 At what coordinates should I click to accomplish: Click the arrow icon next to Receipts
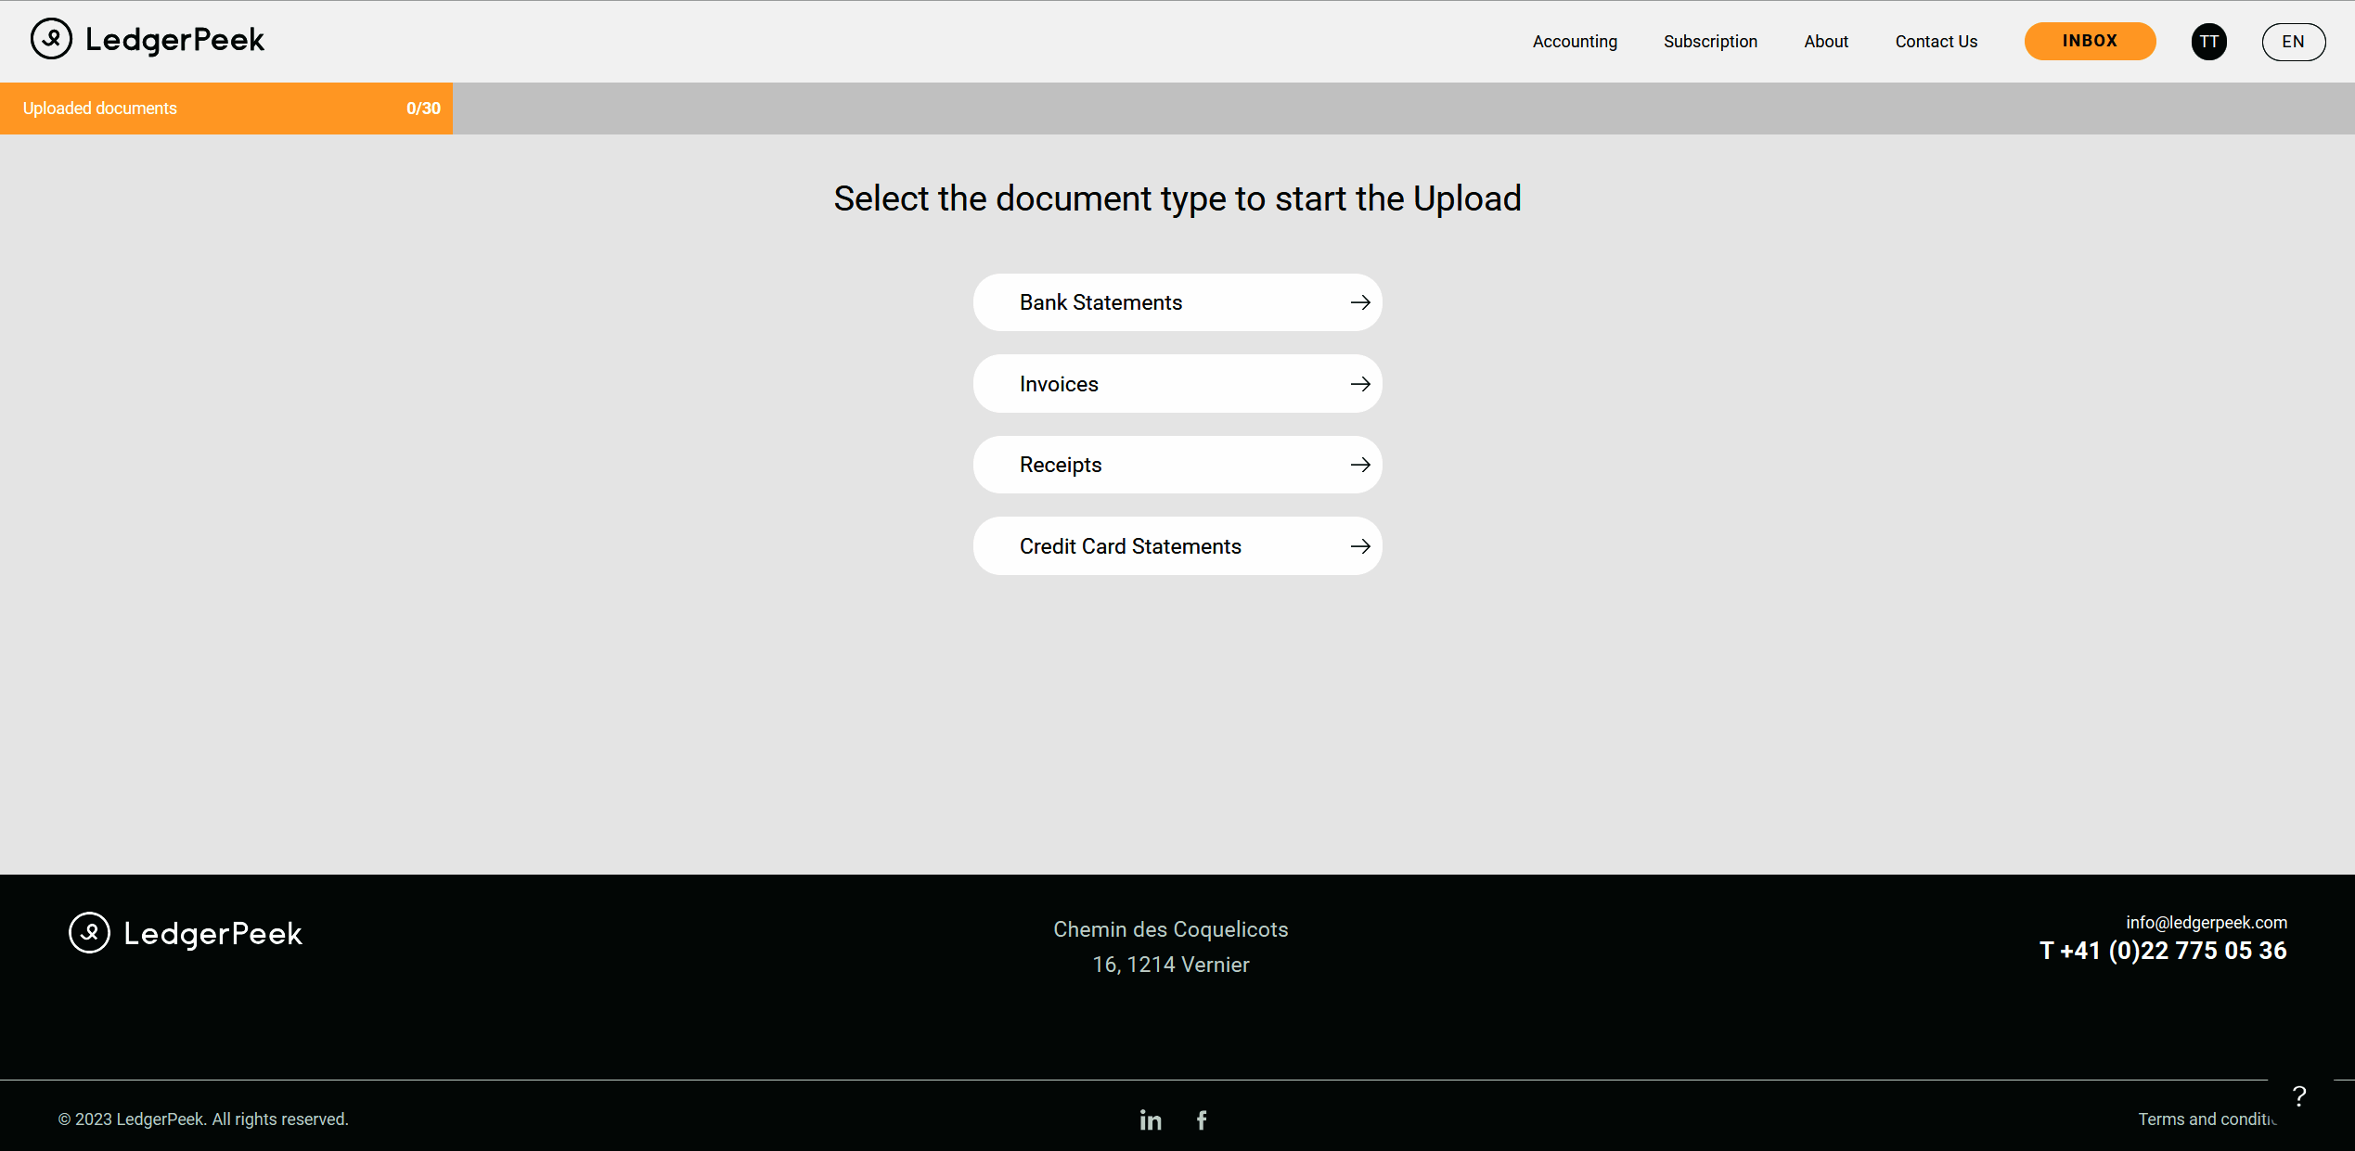click(1360, 464)
